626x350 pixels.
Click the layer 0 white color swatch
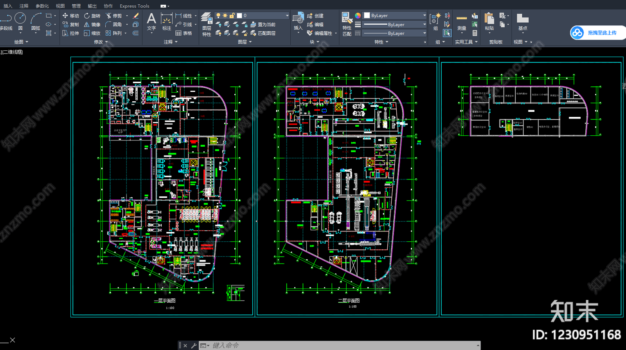239,16
